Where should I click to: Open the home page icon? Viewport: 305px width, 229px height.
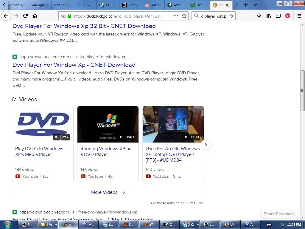[x=35, y=16]
